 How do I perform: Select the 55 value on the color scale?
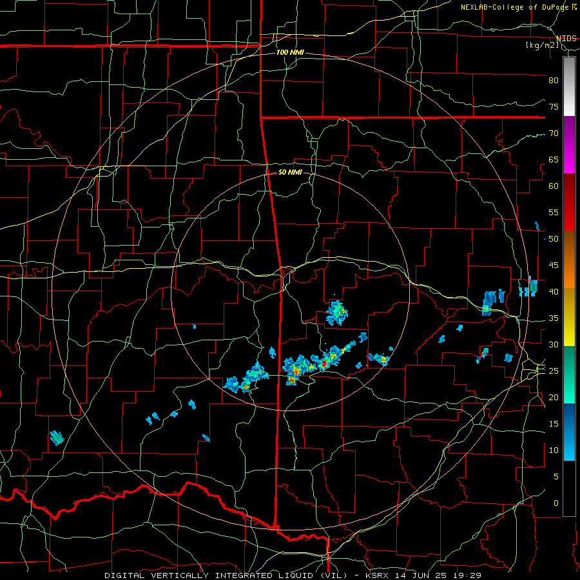pyautogui.click(x=554, y=212)
